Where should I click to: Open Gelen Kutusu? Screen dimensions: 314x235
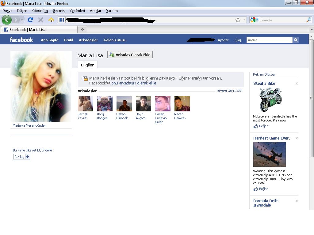tap(115, 40)
